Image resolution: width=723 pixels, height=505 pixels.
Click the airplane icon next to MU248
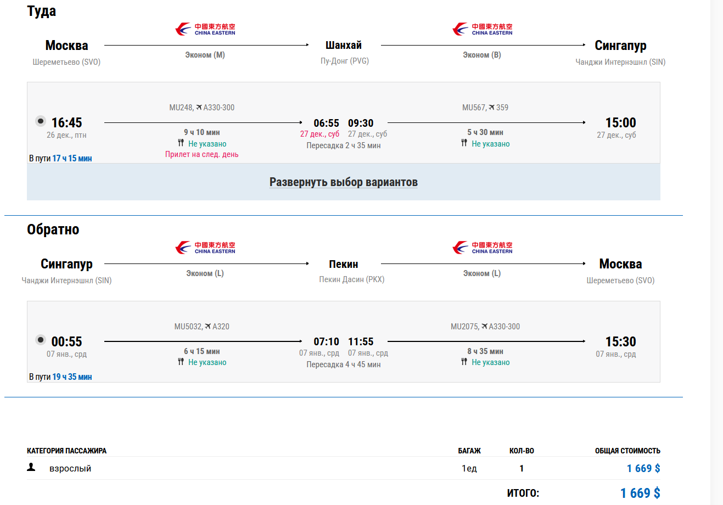pos(199,108)
